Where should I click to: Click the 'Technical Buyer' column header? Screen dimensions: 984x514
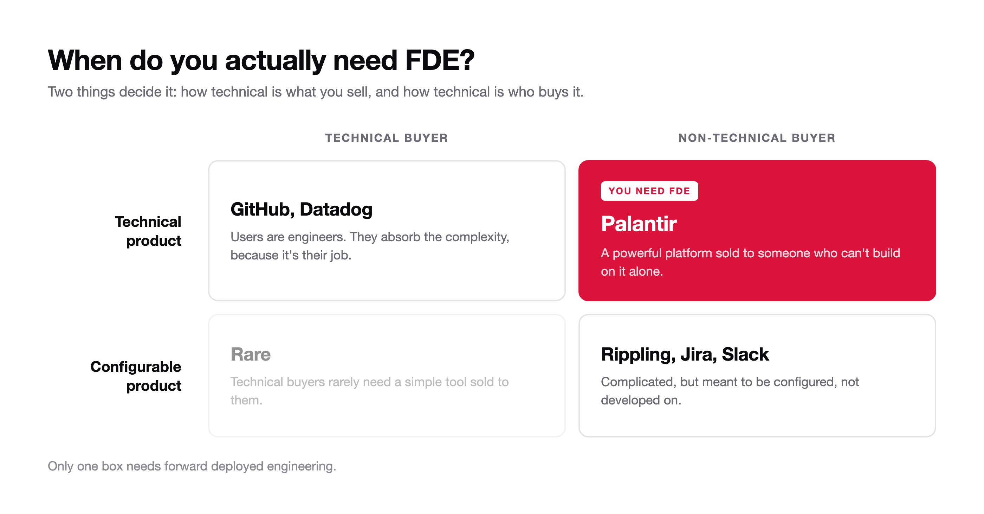[x=386, y=138]
